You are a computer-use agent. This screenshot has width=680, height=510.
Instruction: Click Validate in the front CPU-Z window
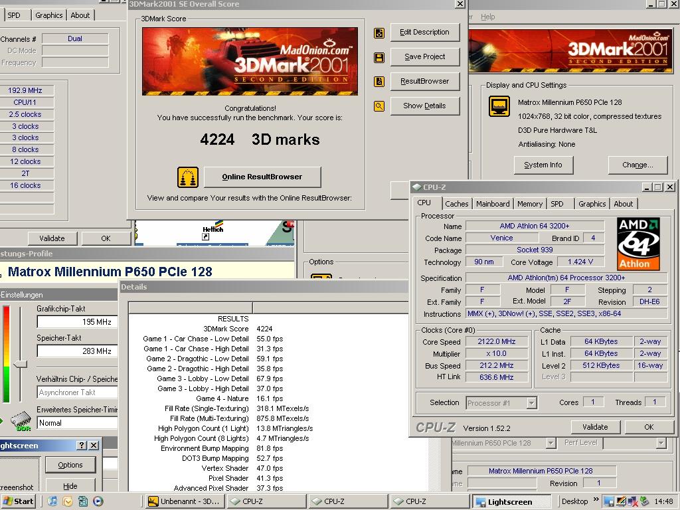click(595, 427)
